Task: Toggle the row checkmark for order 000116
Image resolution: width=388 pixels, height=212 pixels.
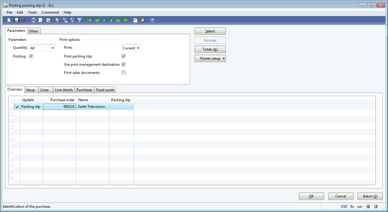Action: 17,107
